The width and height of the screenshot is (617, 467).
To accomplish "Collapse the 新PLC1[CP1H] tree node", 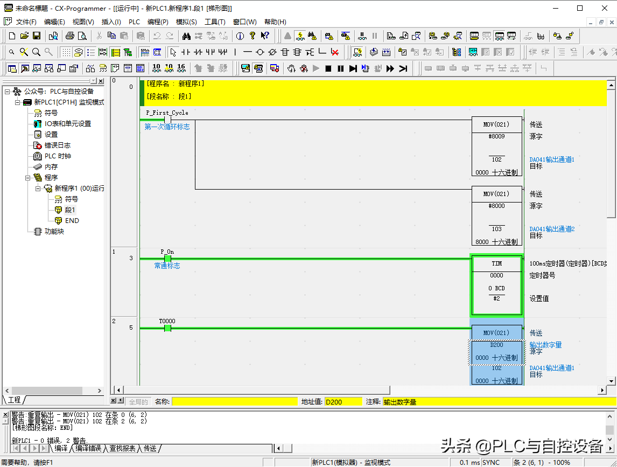I will 18,102.
